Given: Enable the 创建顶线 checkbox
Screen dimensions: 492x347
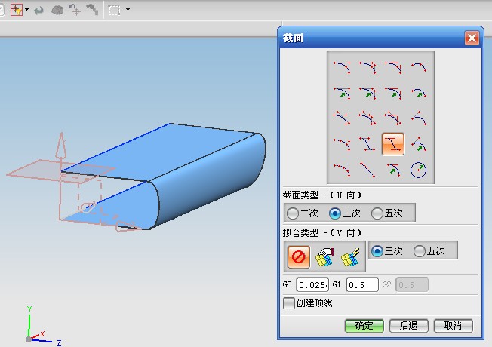Looking at the screenshot, I should tap(289, 303).
